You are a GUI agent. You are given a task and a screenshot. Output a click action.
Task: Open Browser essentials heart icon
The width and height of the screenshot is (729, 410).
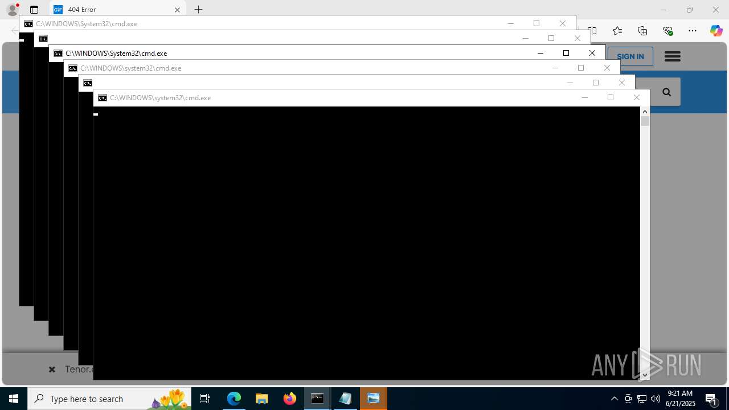point(667,31)
